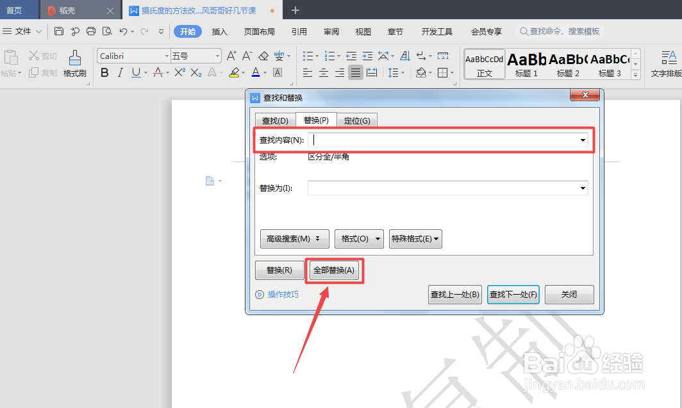Click the 全部替换(A) button
This screenshot has height=408, width=682.
(334, 270)
